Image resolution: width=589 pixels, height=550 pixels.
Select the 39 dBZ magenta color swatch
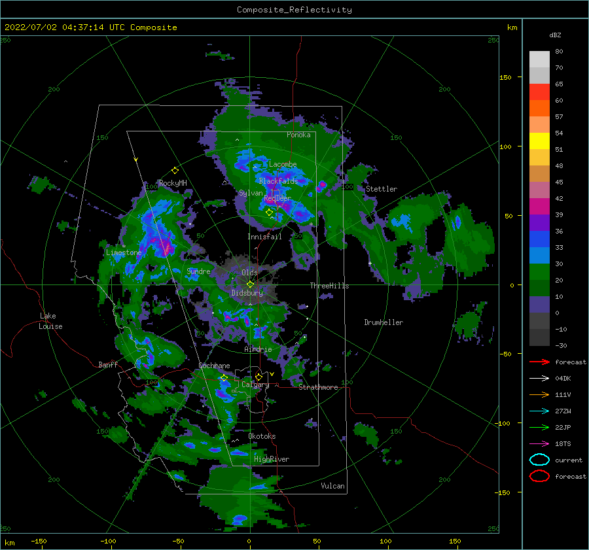click(x=539, y=207)
